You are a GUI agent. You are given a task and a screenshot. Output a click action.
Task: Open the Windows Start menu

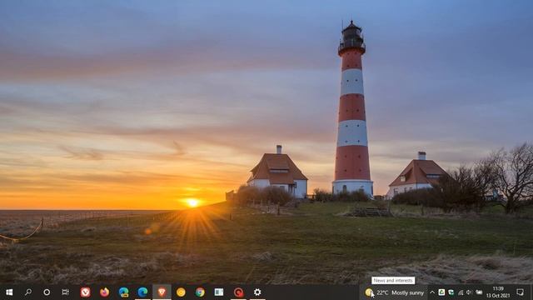click(x=9, y=292)
